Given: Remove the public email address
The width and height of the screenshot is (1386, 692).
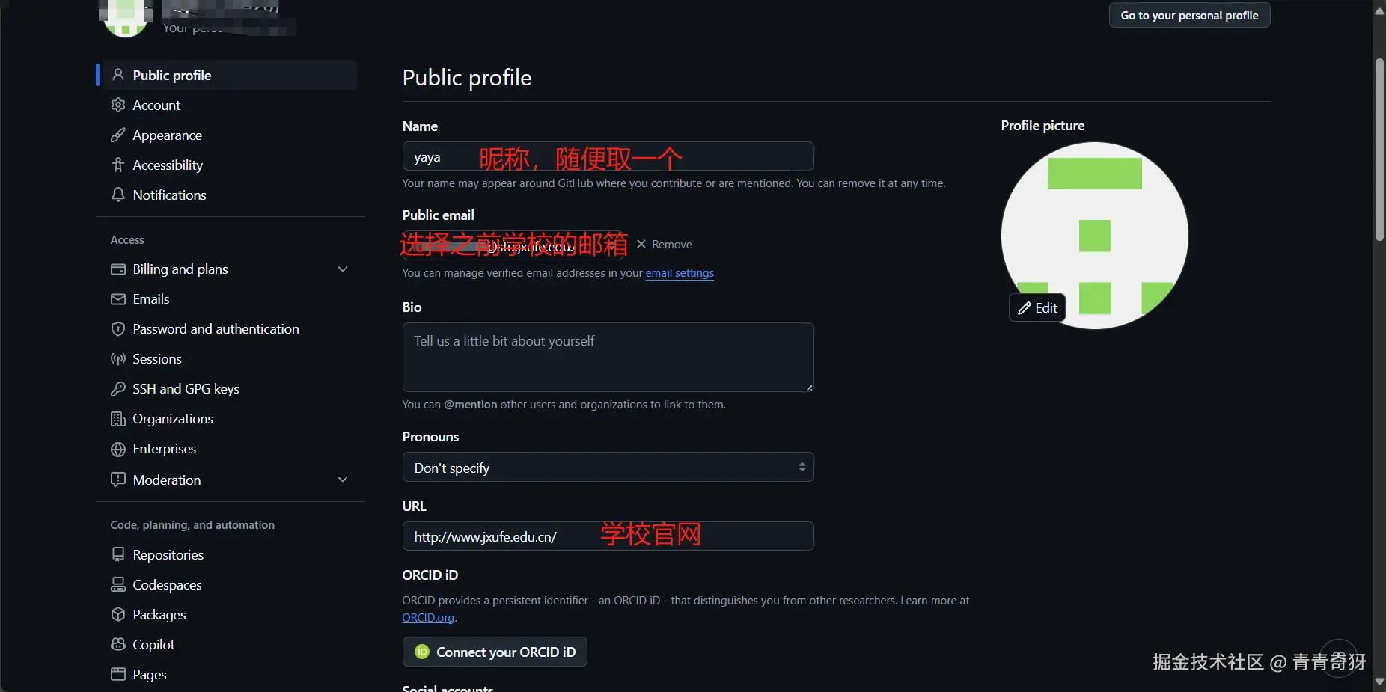Looking at the screenshot, I should pyautogui.click(x=664, y=245).
